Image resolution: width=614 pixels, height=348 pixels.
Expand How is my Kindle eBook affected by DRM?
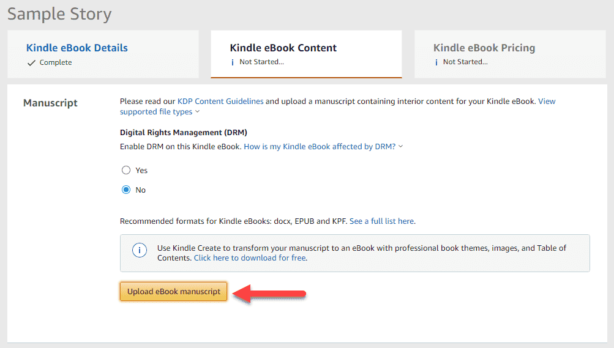click(x=320, y=147)
